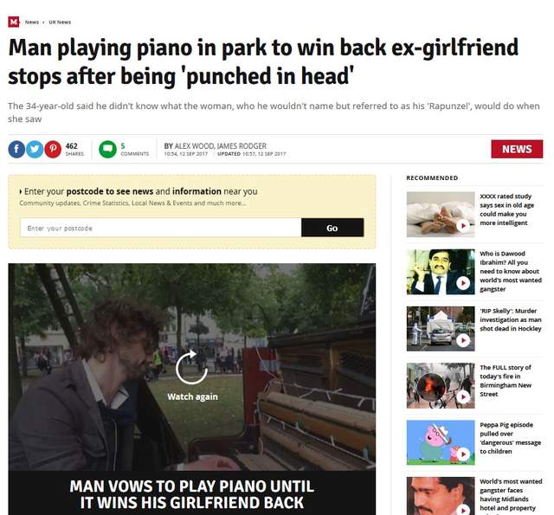The height and width of the screenshot is (515, 554).
Task: Play the Peppa Pig episode video
Action: (x=463, y=454)
